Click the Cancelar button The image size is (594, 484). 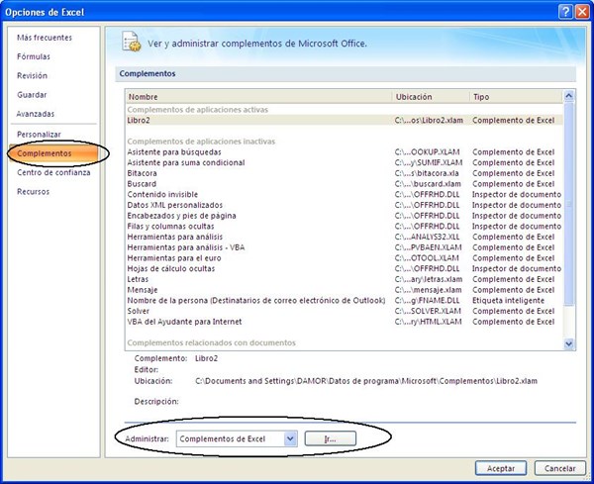pos(559,468)
